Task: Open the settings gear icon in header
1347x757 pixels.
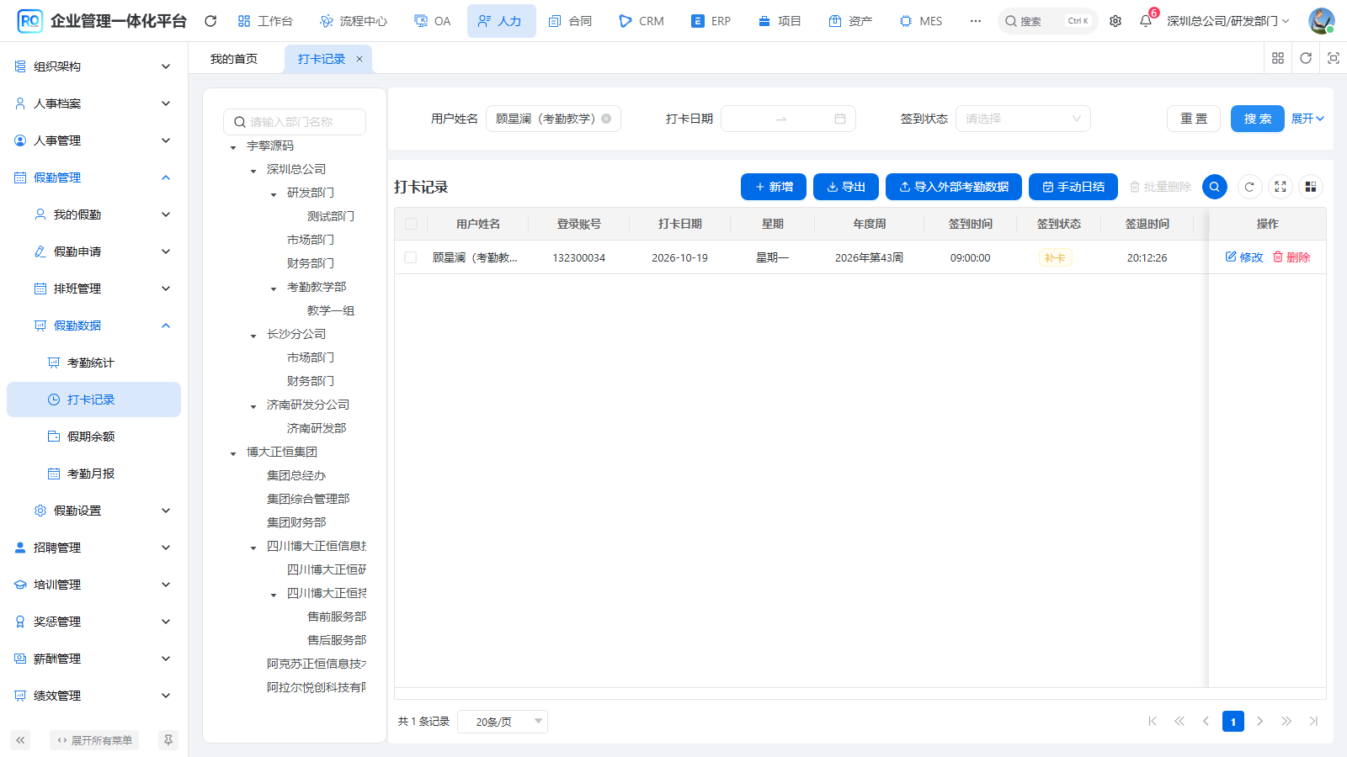Action: click(1115, 21)
